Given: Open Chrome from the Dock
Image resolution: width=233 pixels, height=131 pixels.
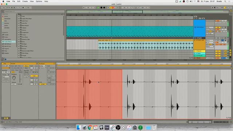Looking at the screenshot, I should click(90, 127).
